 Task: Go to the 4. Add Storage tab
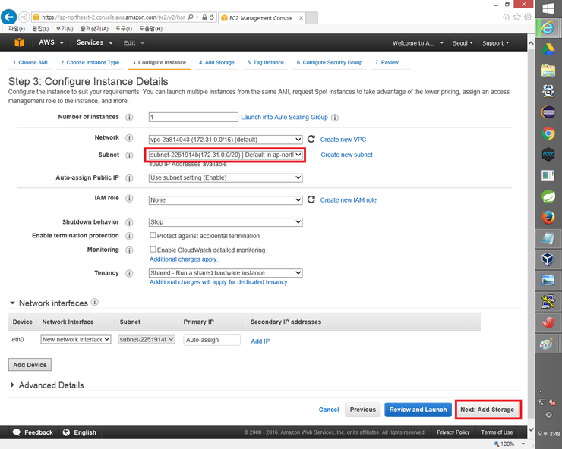(x=216, y=63)
